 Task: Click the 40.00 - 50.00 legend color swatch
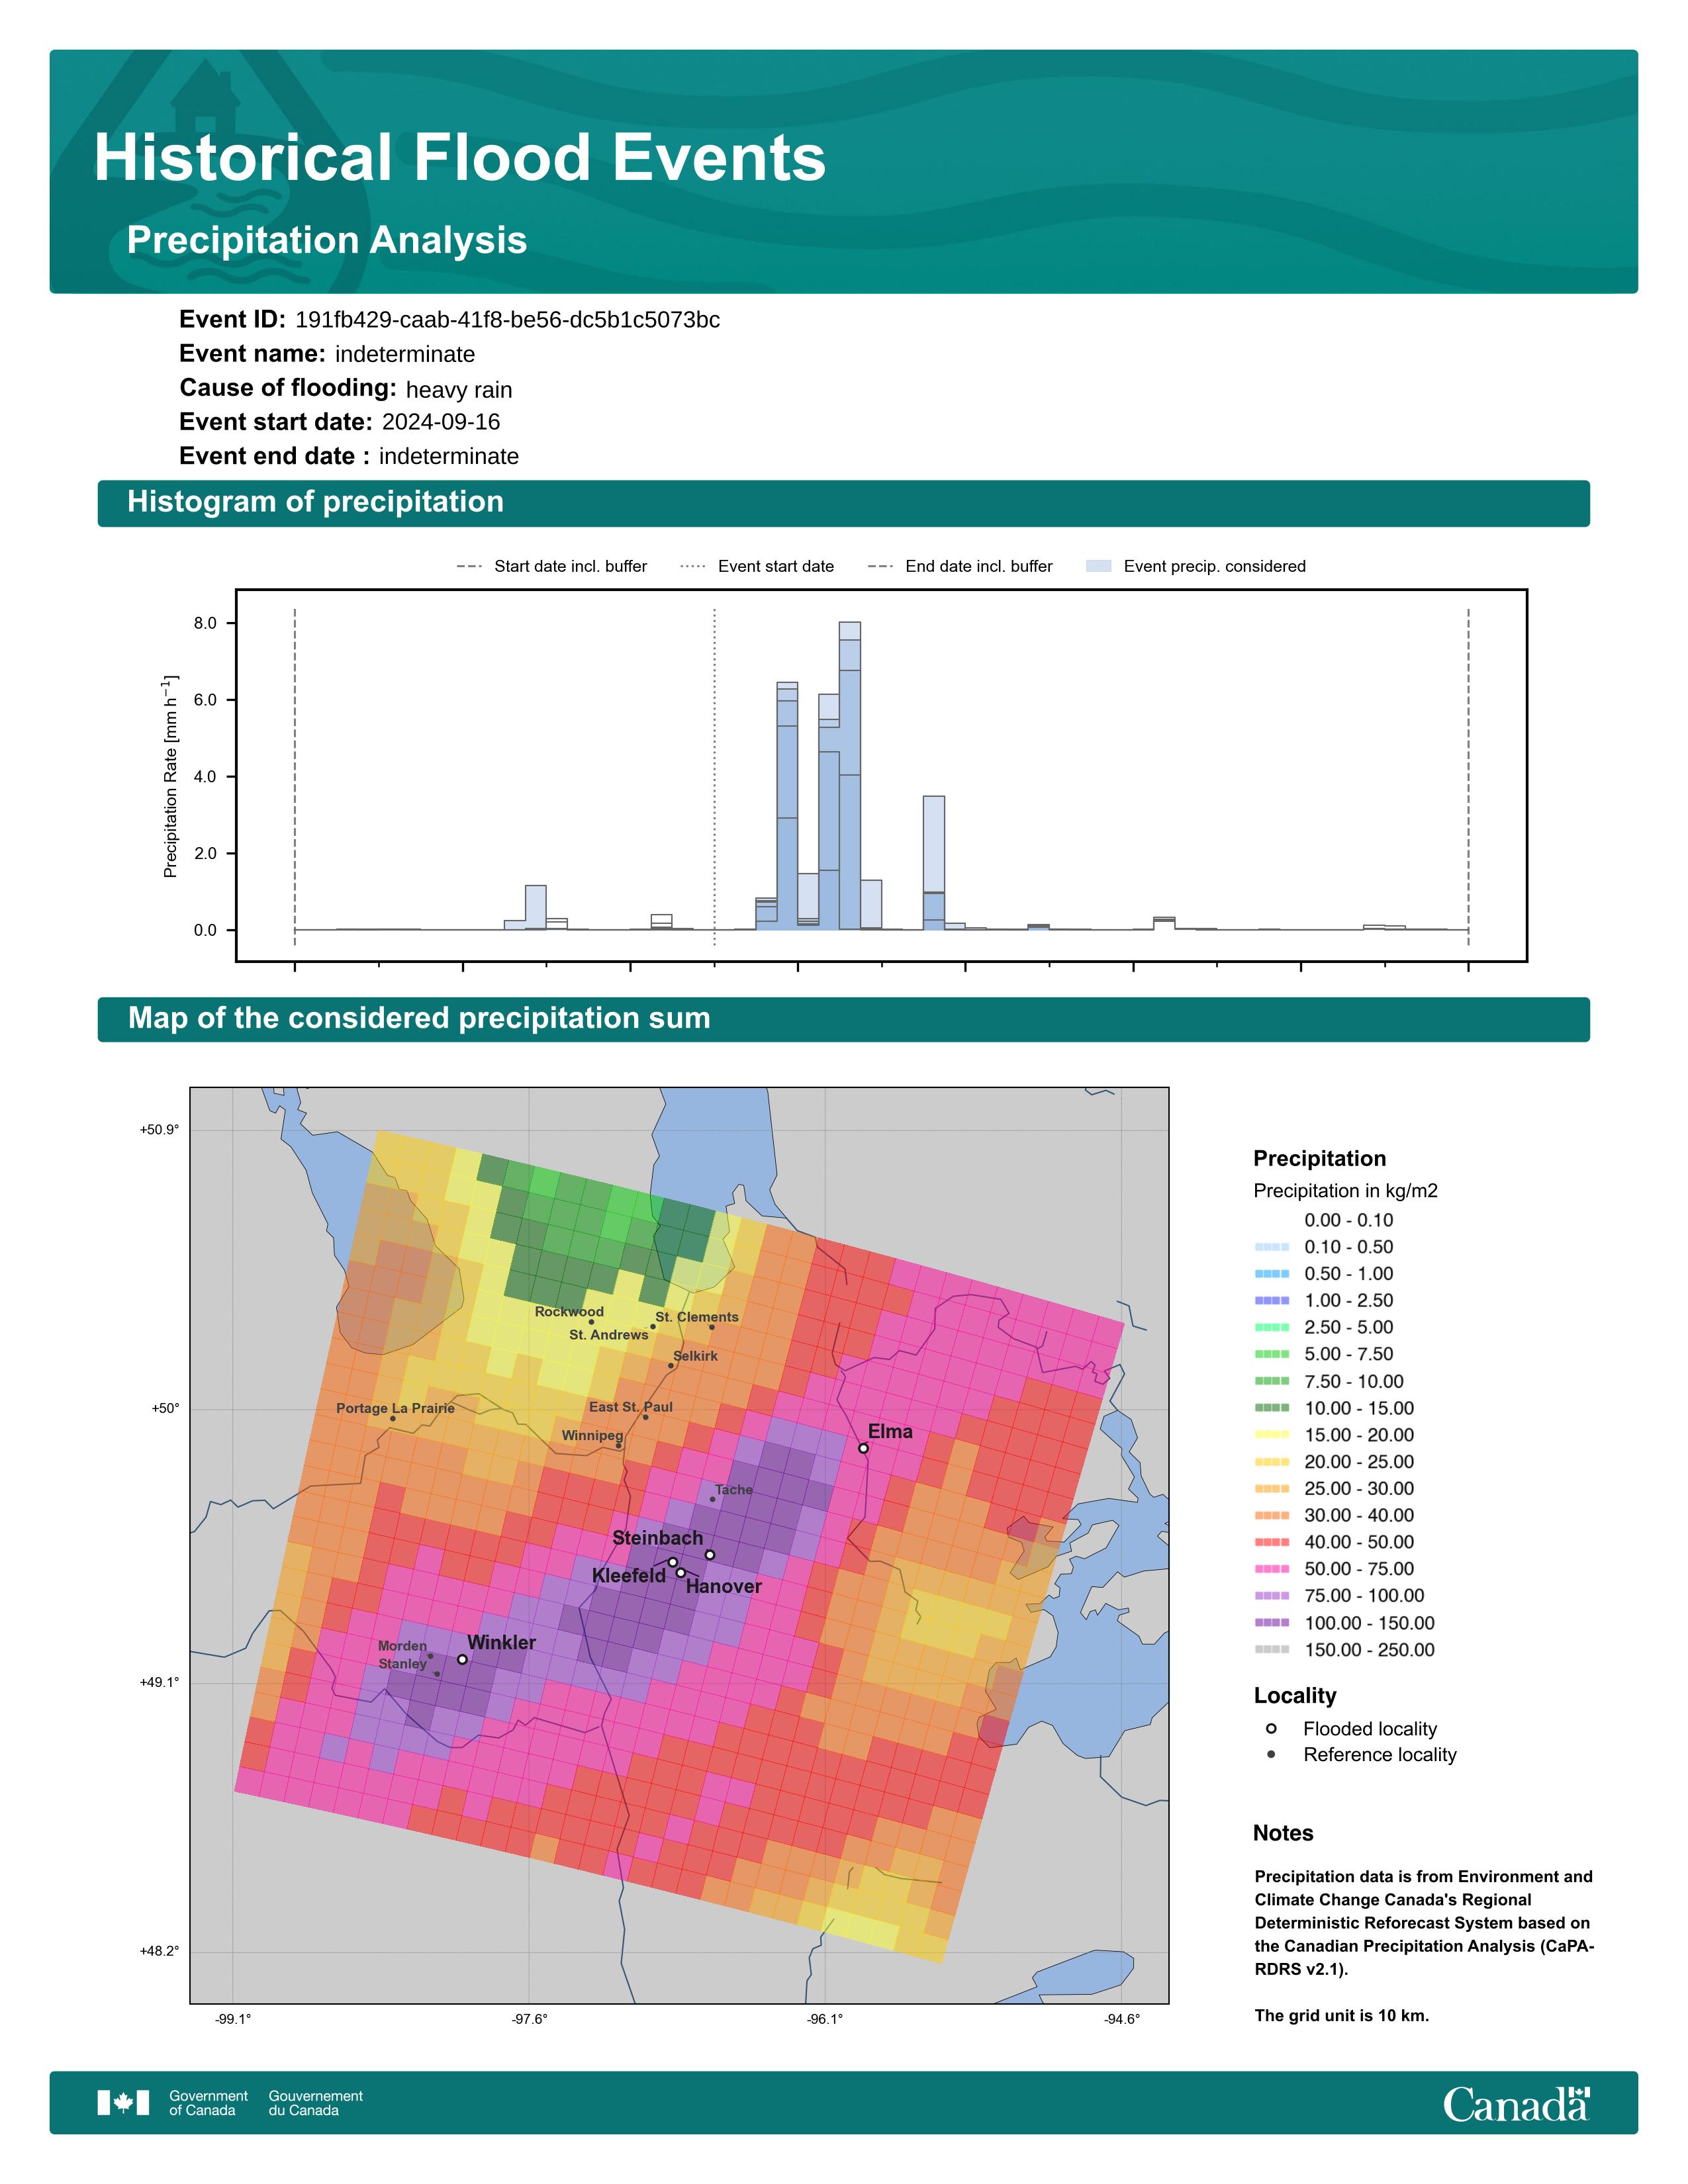(x=1272, y=1542)
